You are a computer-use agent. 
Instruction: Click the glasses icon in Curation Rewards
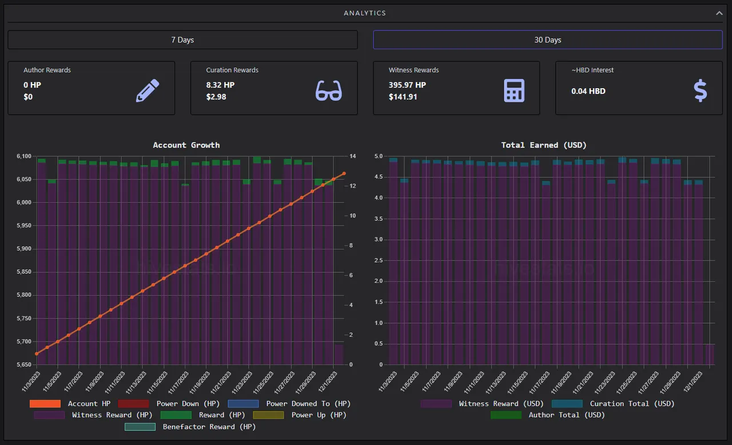click(x=329, y=90)
